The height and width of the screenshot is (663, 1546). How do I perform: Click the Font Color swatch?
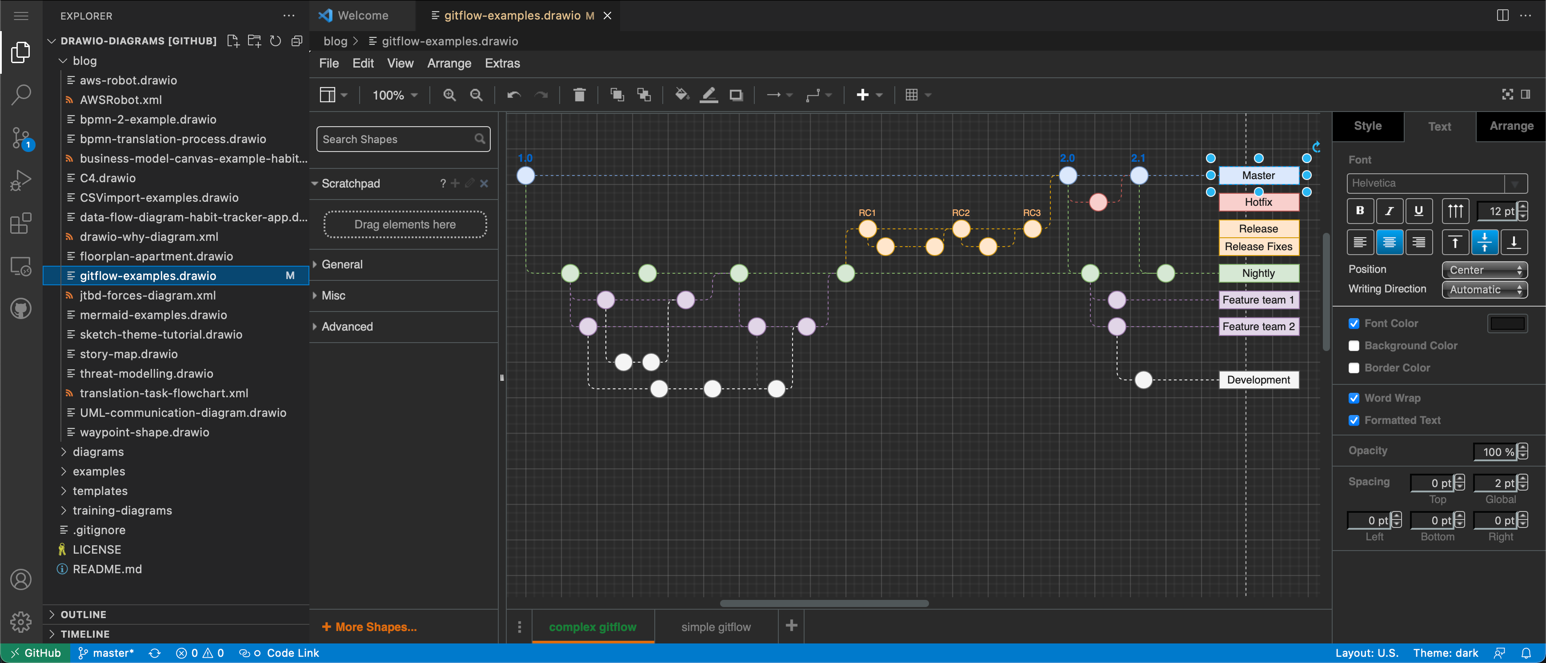pyautogui.click(x=1509, y=324)
